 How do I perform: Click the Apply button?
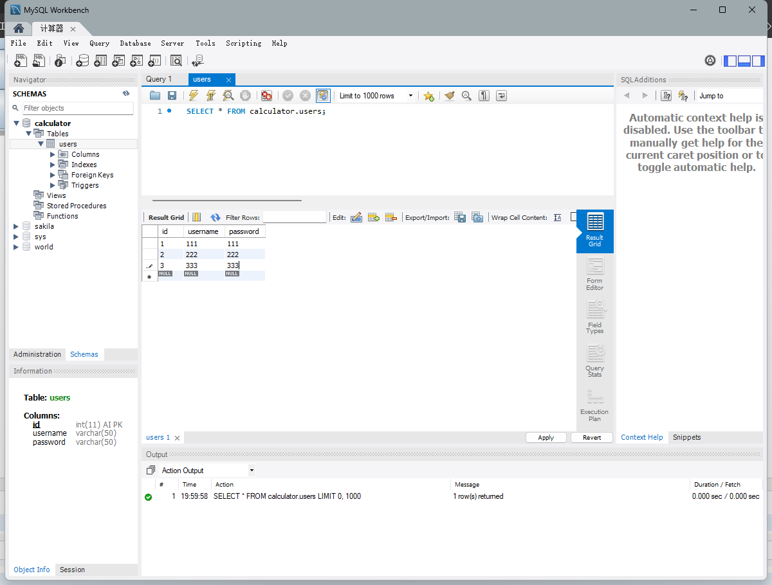[546, 437]
